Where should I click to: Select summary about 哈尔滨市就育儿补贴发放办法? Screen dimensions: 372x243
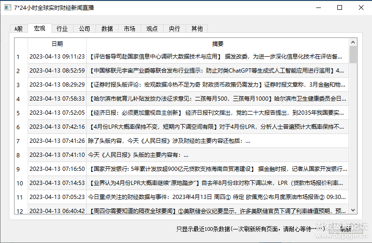coord(217,99)
